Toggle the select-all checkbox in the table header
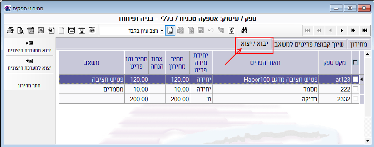Image resolution: width=374 pixels, height=147 pixels. pyautogui.click(x=355, y=62)
